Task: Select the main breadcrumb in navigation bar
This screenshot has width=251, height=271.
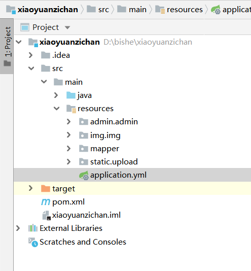Action: [x=132, y=9]
